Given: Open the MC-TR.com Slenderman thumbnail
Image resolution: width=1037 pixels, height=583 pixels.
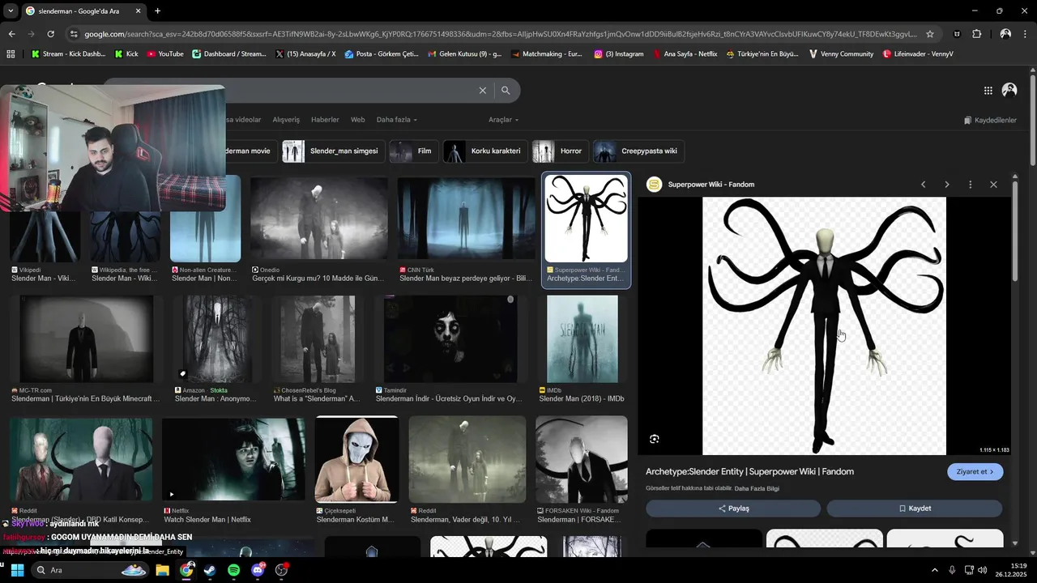Looking at the screenshot, I should pyautogui.click(x=86, y=338).
